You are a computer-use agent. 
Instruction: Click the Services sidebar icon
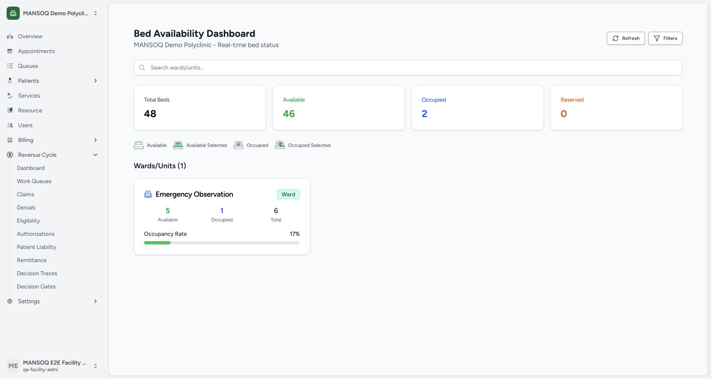point(10,96)
